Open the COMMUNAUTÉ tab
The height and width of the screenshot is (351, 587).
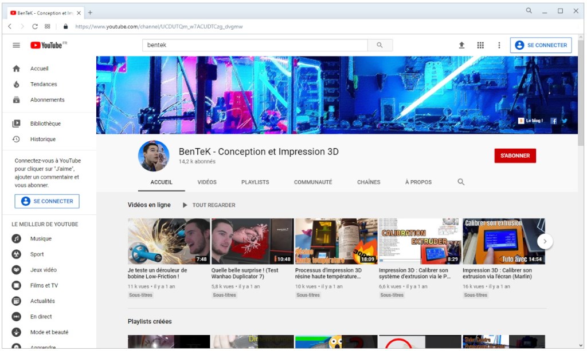tap(313, 182)
